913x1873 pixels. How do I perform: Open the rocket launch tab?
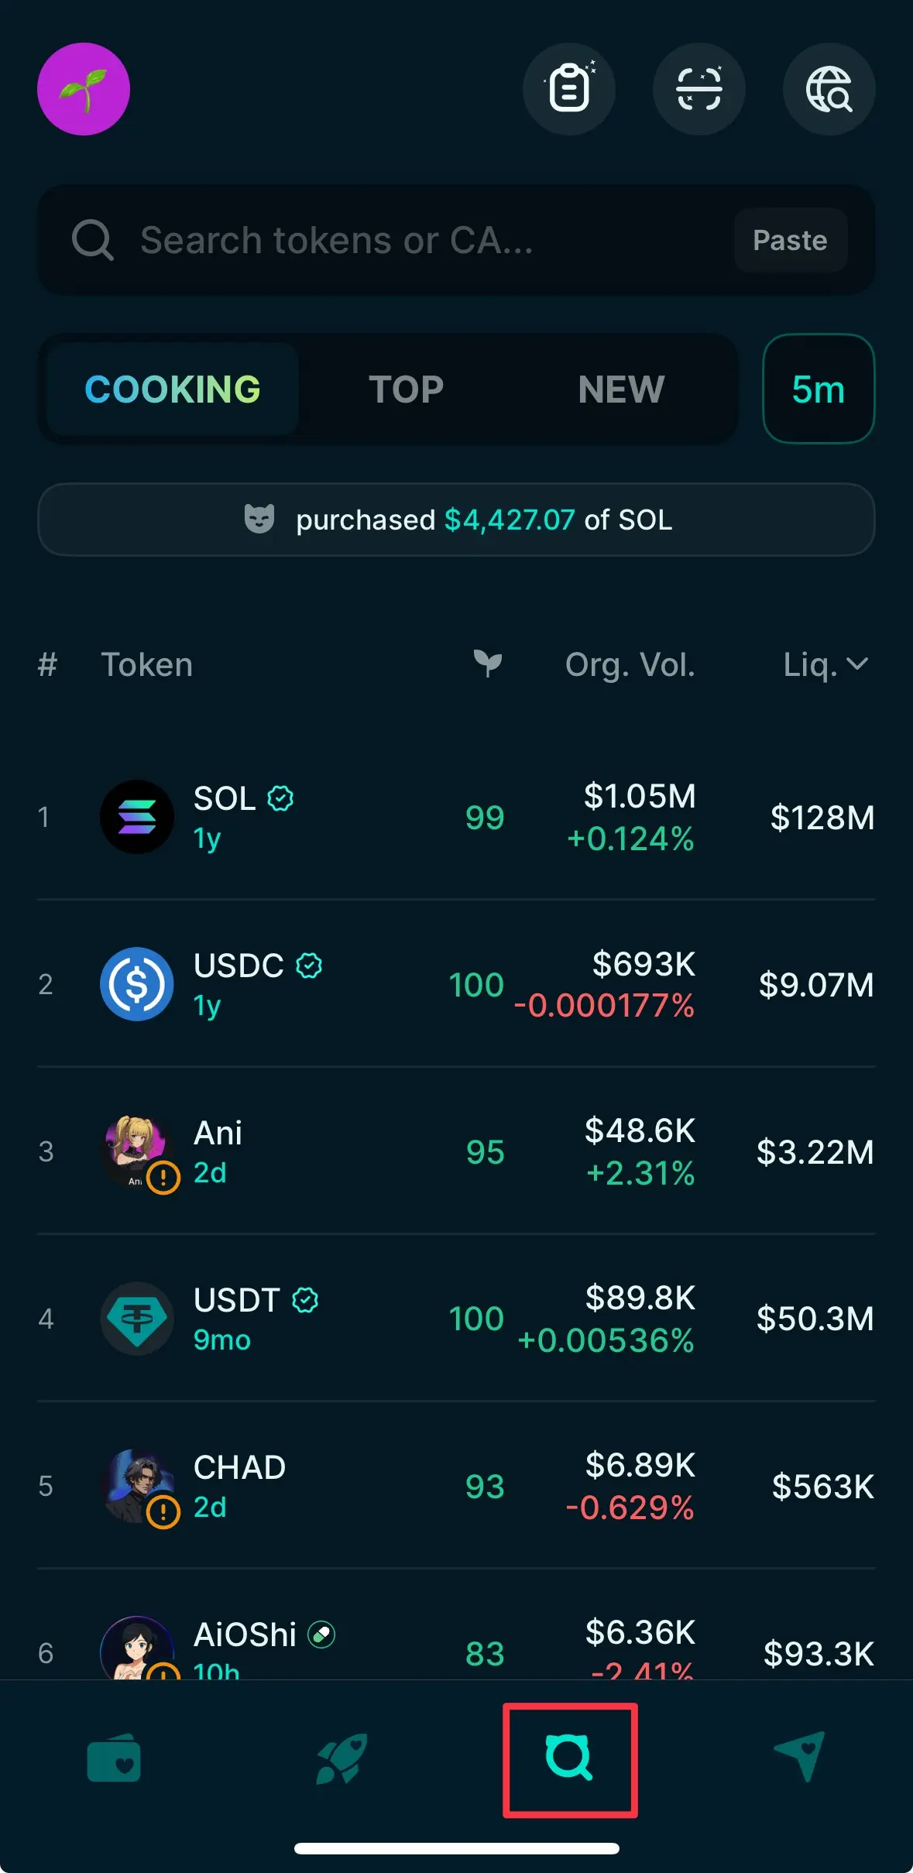(342, 1759)
